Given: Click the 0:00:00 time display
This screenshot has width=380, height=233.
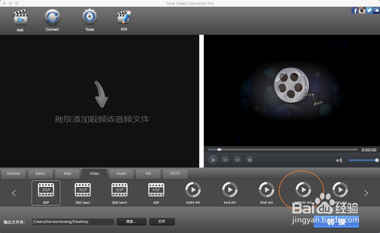Looking at the screenshot, I should click(x=369, y=150).
